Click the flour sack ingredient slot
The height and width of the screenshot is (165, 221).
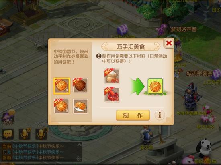click(112, 76)
